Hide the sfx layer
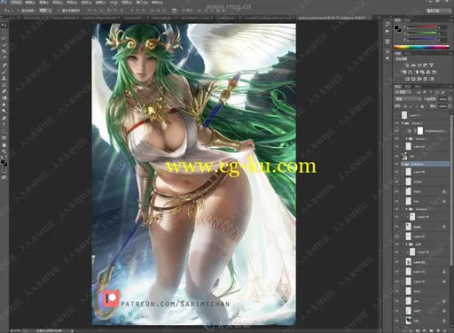 [397, 156]
